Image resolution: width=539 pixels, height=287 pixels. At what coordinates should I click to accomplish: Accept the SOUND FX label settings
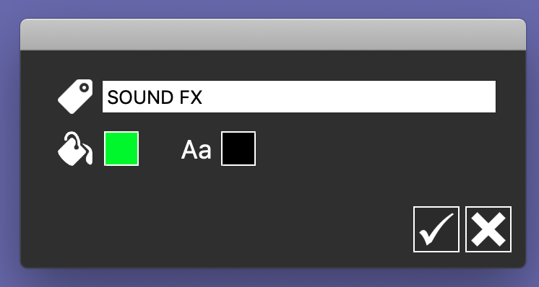436,229
